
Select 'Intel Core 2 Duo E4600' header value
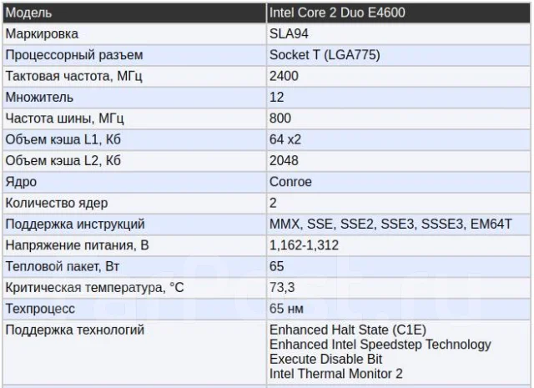[337, 13]
